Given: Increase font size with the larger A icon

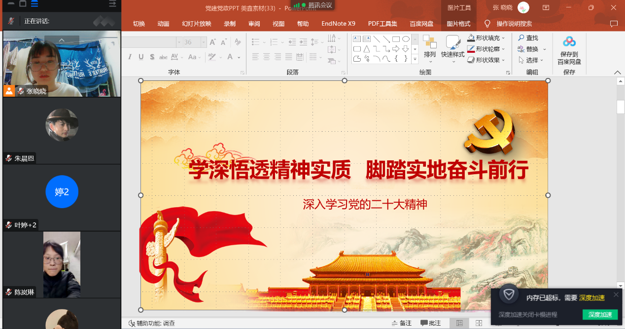Looking at the screenshot, I should (212, 42).
